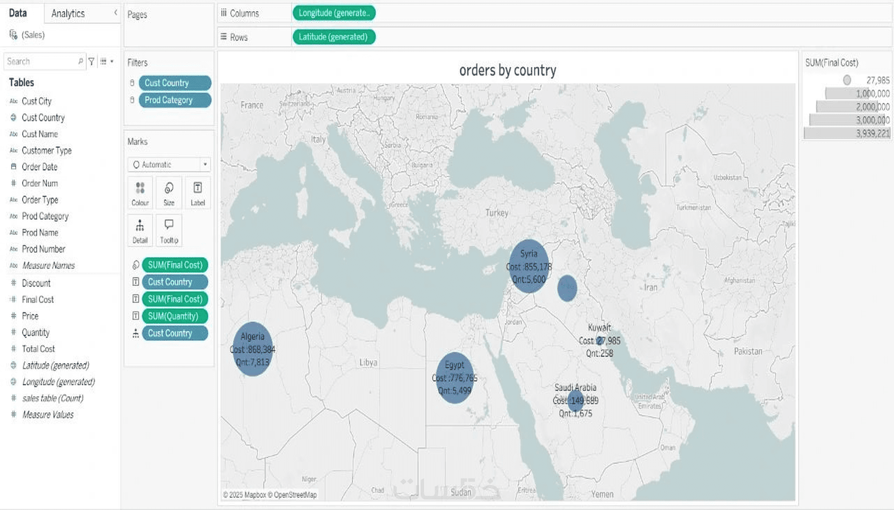Select the Prod Category filter pill
This screenshot has width=894, height=510.
[x=175, y=100]
